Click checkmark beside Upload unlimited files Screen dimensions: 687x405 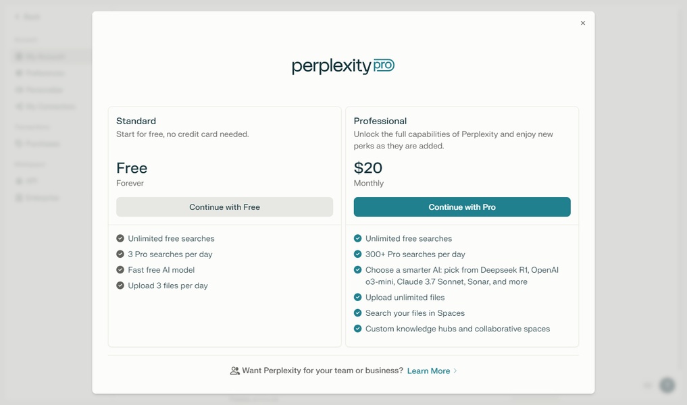(358, 297)
